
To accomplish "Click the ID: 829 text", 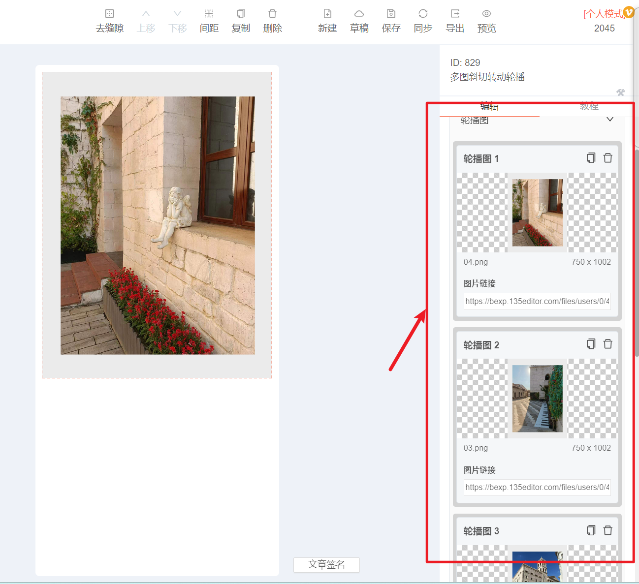I will pos(465,62).
